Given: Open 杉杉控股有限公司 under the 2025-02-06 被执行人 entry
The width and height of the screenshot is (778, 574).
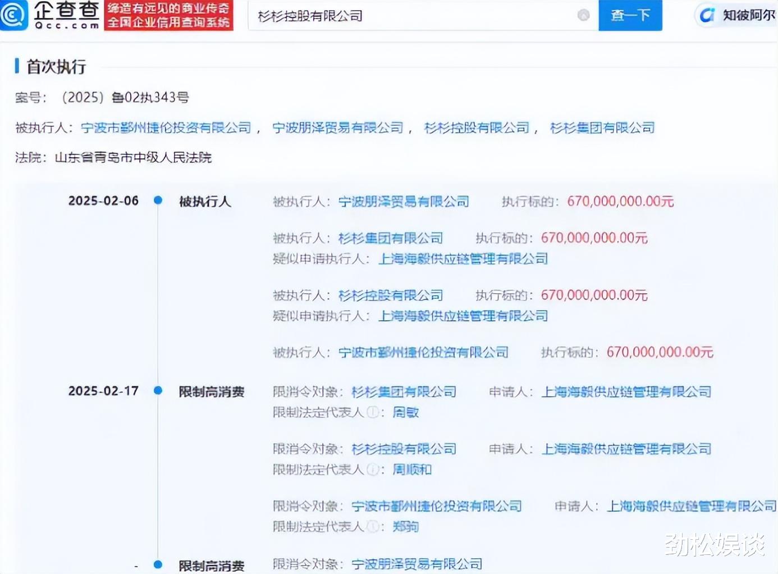Looking at the screenshot, I should [391, 295].
